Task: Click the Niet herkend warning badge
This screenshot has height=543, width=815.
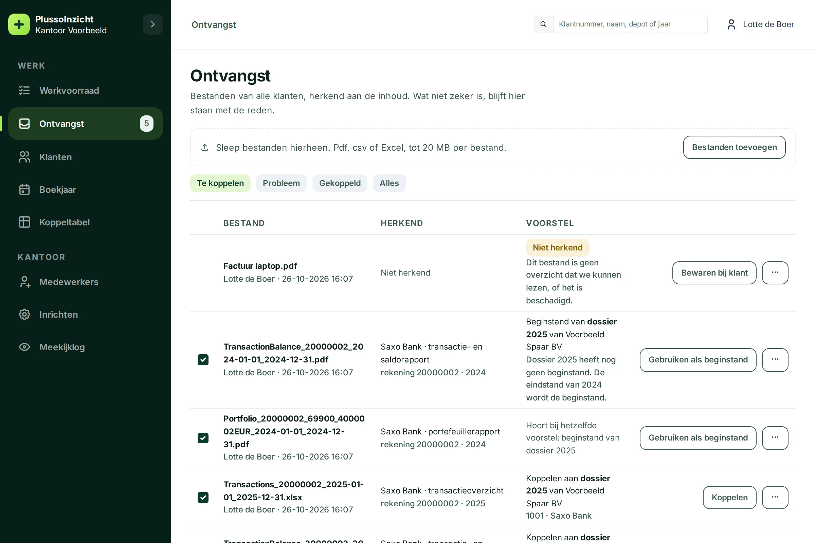Action: click(x=558, y=248)
